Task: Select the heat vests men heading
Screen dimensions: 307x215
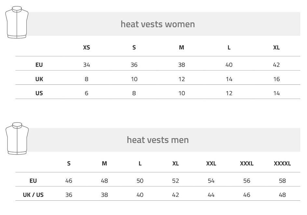Action: [x=158, y=140]
